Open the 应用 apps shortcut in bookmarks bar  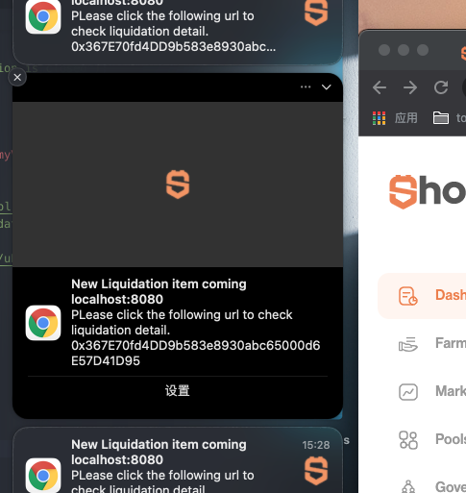[395, 118]
